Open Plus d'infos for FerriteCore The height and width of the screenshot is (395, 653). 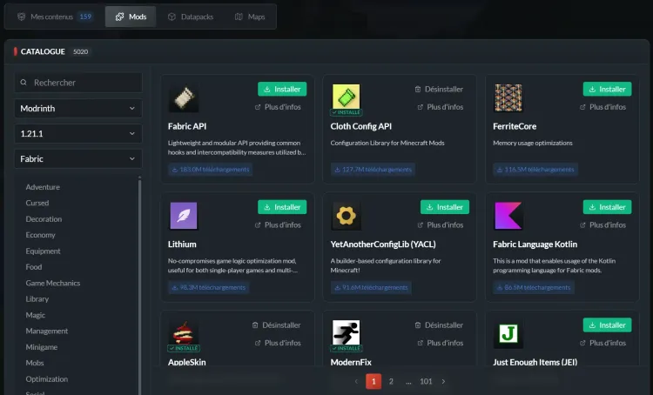[x=603, y=107]
